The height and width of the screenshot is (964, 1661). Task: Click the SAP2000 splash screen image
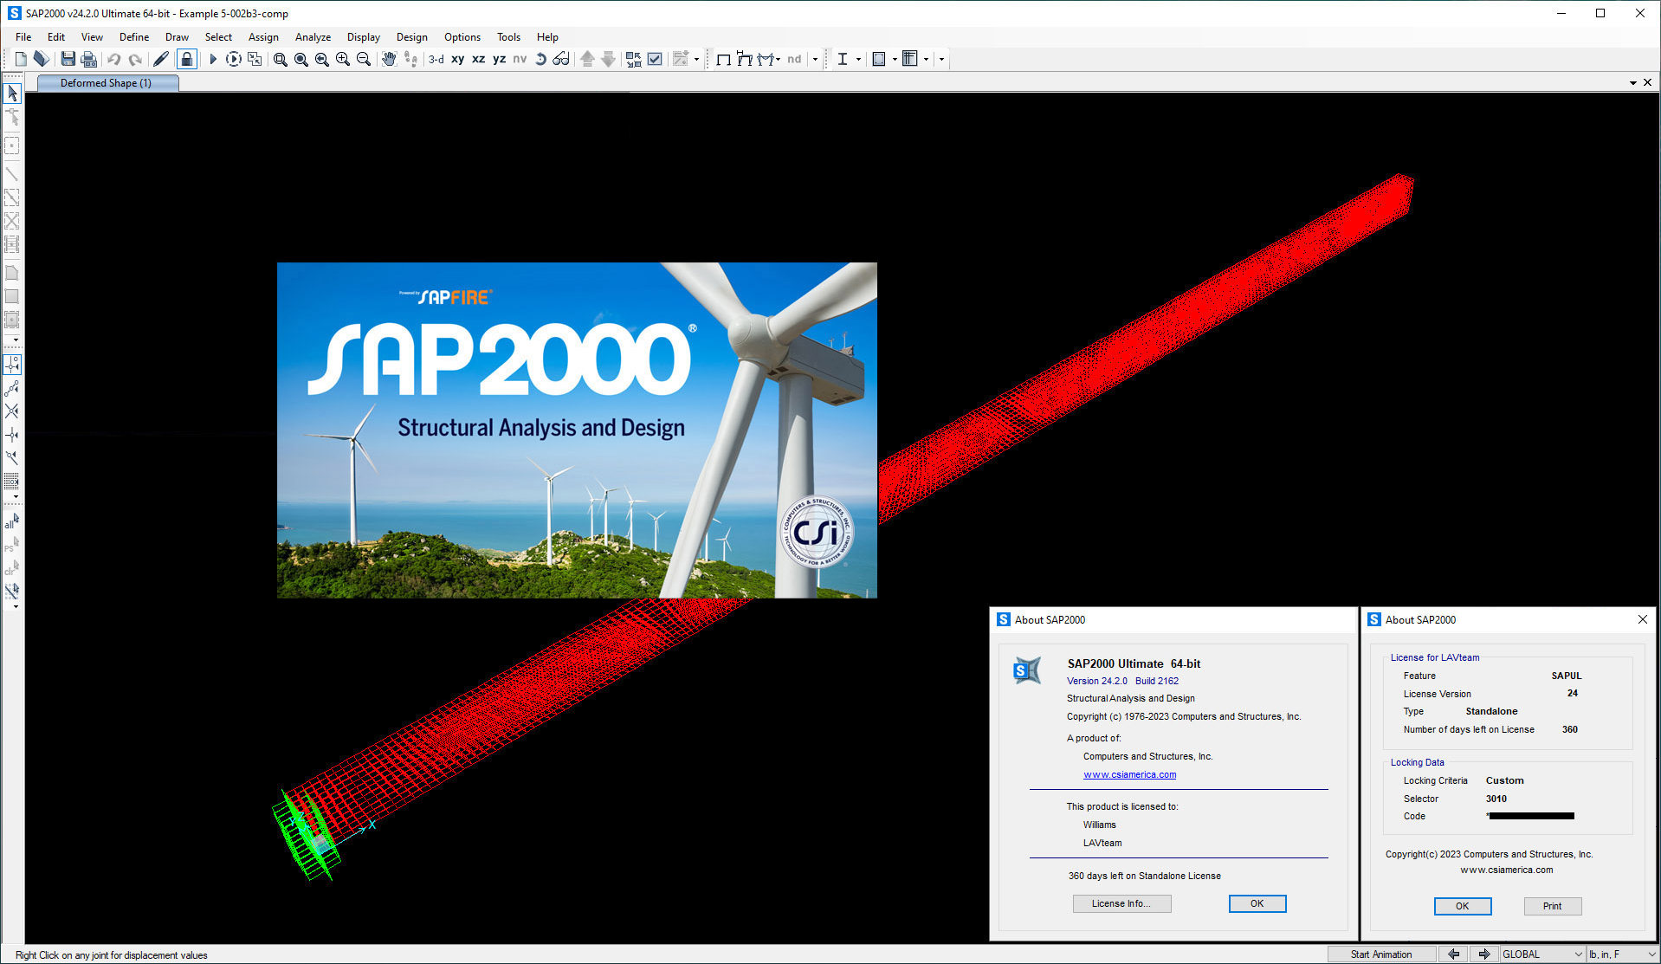[x=577, y=430]
